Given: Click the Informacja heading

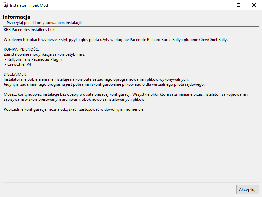Looking at the screenshot, I should coord(17,17).
